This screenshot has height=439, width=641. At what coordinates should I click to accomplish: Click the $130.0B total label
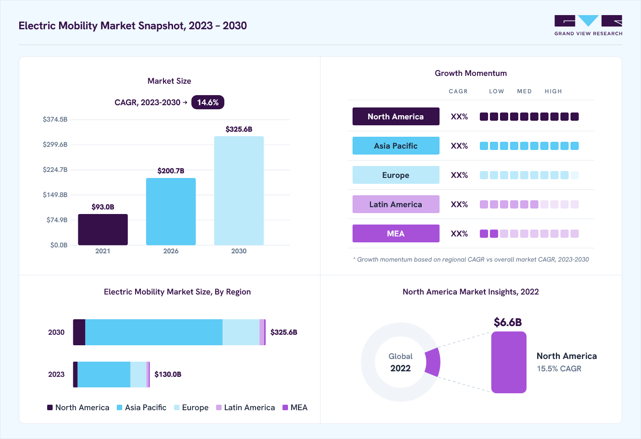pos(168,375)
